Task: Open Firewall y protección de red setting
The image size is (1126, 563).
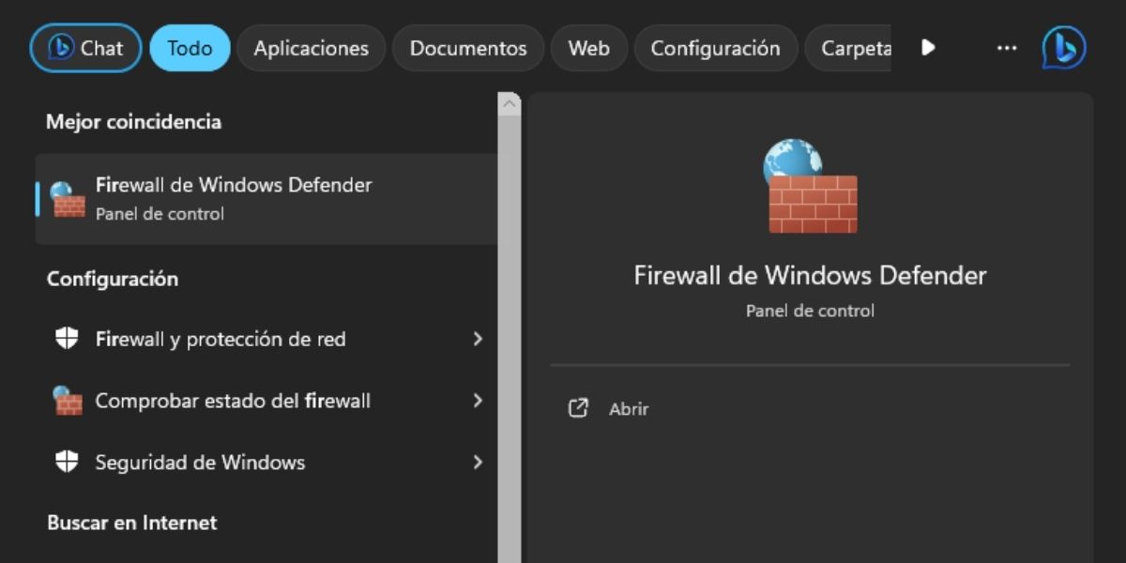Action: coord(266,339)
